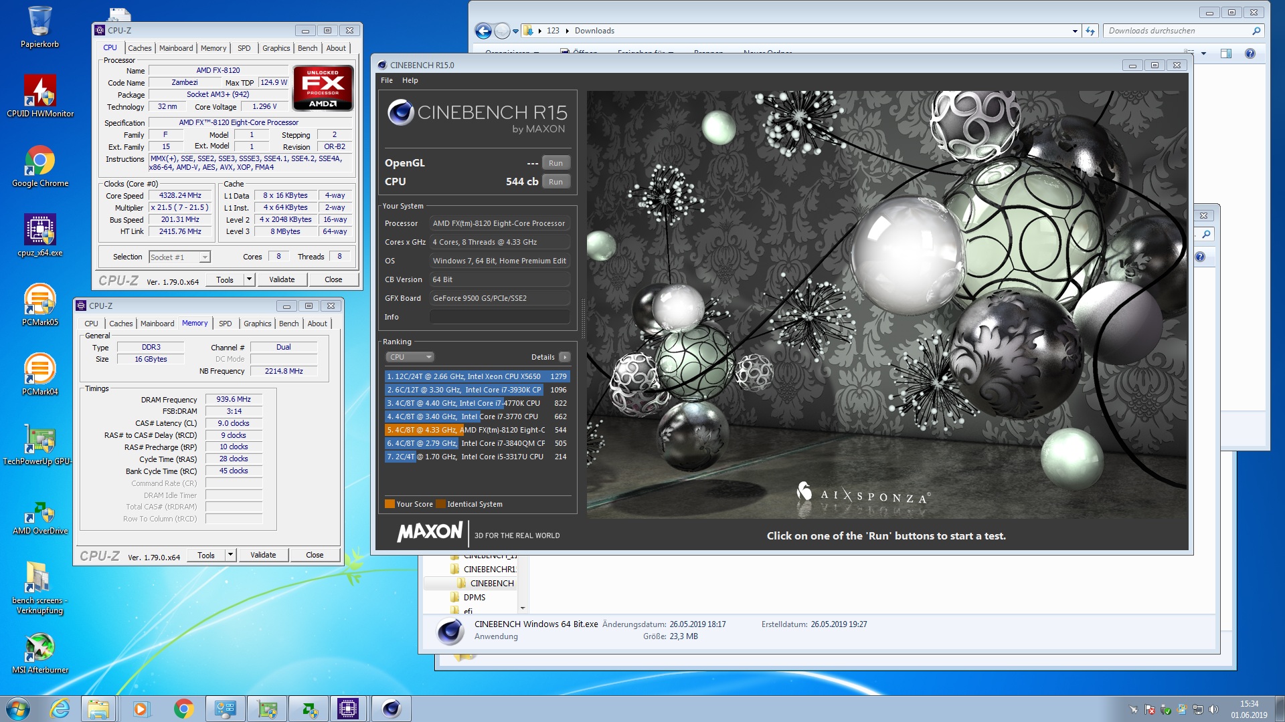Click Tools button in top CPU-Z window
1285x722 pixels.
(x=225, y=279)
